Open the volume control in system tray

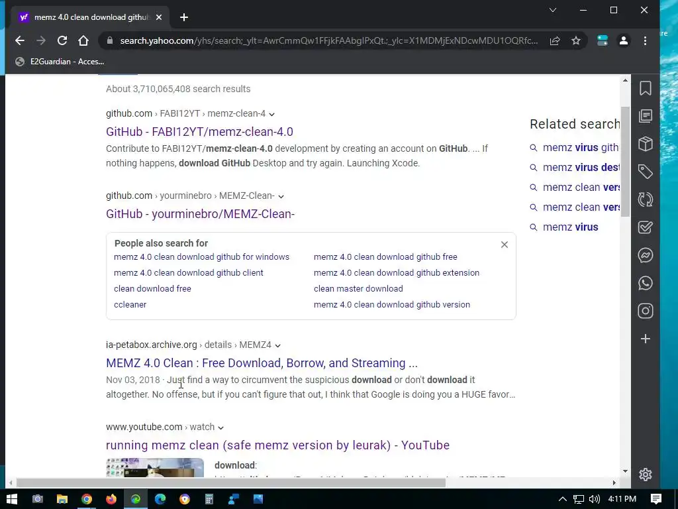point(595,499)
